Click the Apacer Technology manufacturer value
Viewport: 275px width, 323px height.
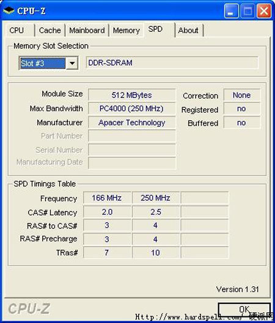click(x=132, y=122)
